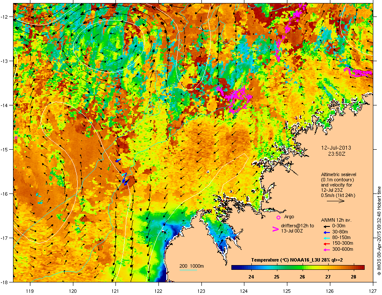This screenshot has height=295, width=382.
Task: Click colorbar tick label 25
Action: 277,277
